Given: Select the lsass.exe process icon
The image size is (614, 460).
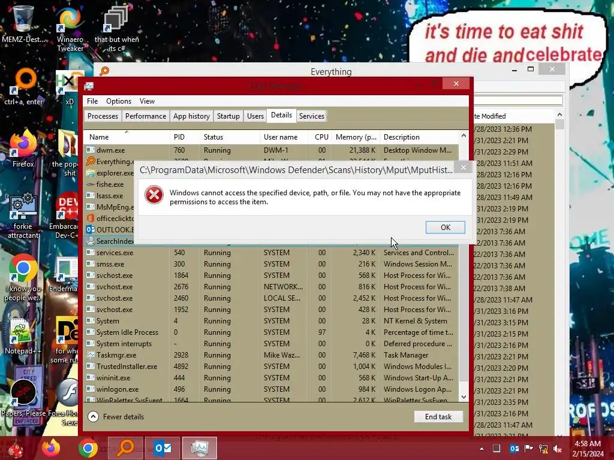Looking at the screenshot, I should point(91,196).
